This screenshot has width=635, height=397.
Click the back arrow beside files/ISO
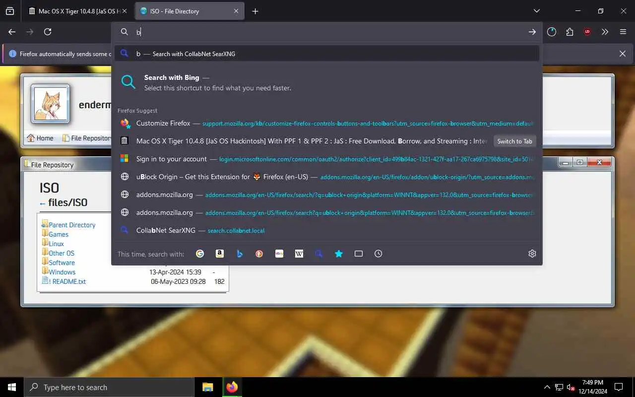43,203
